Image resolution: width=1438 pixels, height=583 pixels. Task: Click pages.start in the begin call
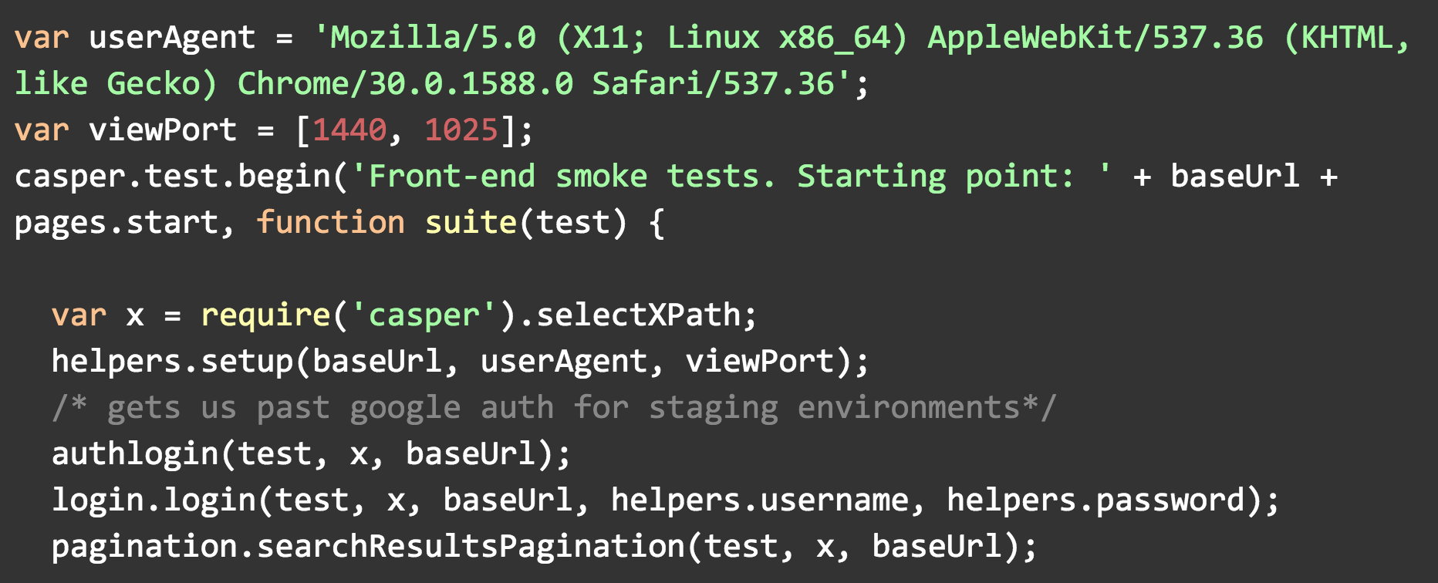coord(116,223)
